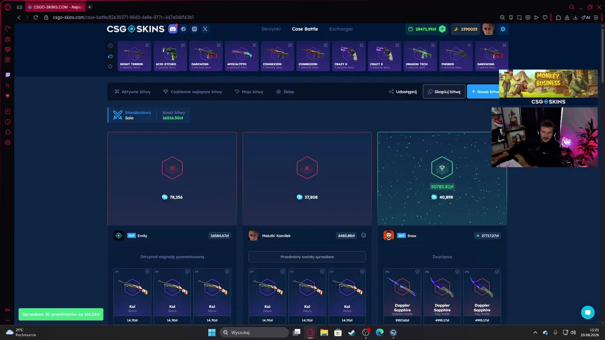Screen dimensions: 605x340
Task: Open Codzienne najlepsze bitwy section
Action: (193, 92)
